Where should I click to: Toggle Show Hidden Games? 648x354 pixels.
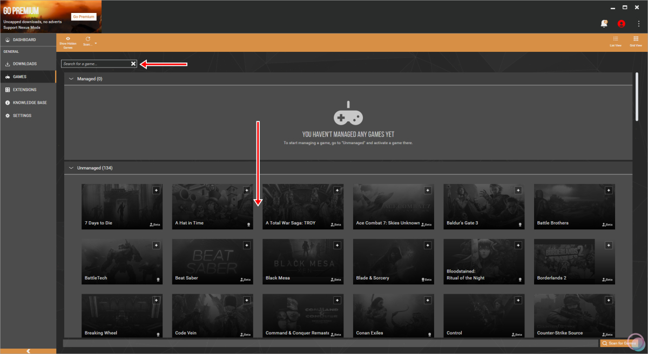[68, 43]
